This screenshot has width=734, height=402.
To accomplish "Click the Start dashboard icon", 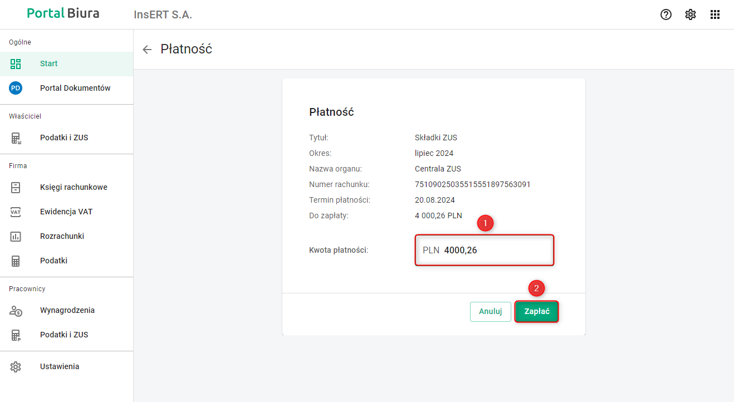I will pos(16,63).
